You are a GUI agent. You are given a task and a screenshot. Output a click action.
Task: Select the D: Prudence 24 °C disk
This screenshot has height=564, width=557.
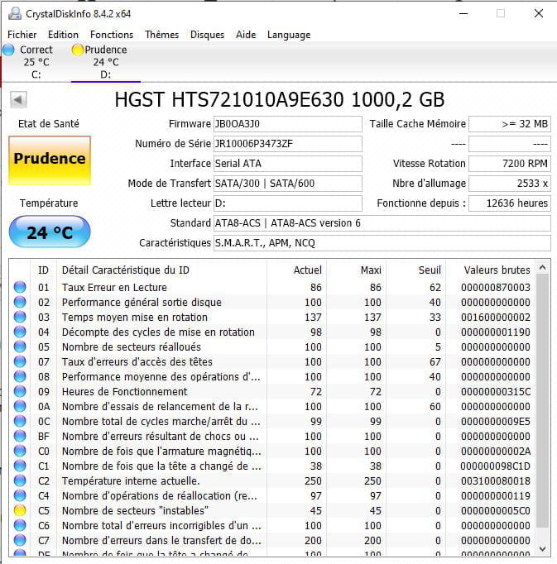[105, 62]
